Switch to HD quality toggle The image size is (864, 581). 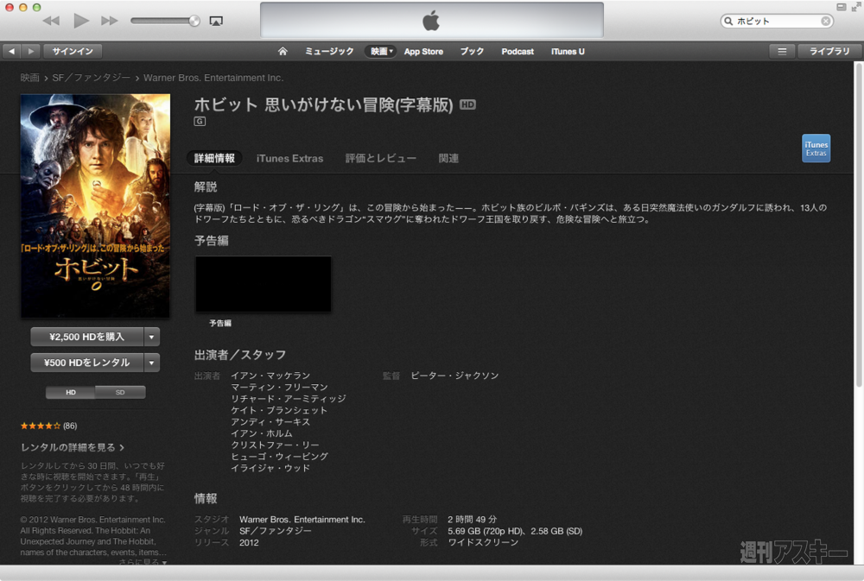click(x=71, y=392)
